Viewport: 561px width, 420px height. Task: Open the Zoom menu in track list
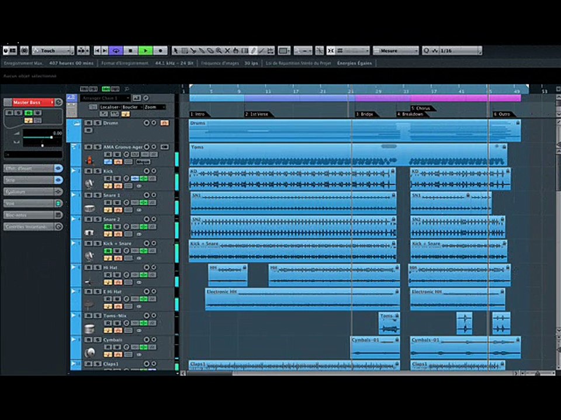(154, 107)
